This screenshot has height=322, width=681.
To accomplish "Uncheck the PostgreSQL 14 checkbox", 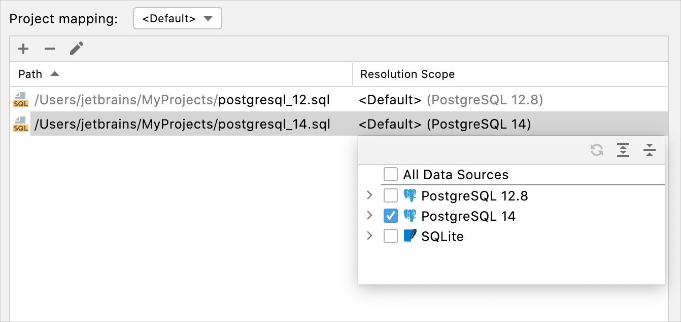I will point(391,216).
